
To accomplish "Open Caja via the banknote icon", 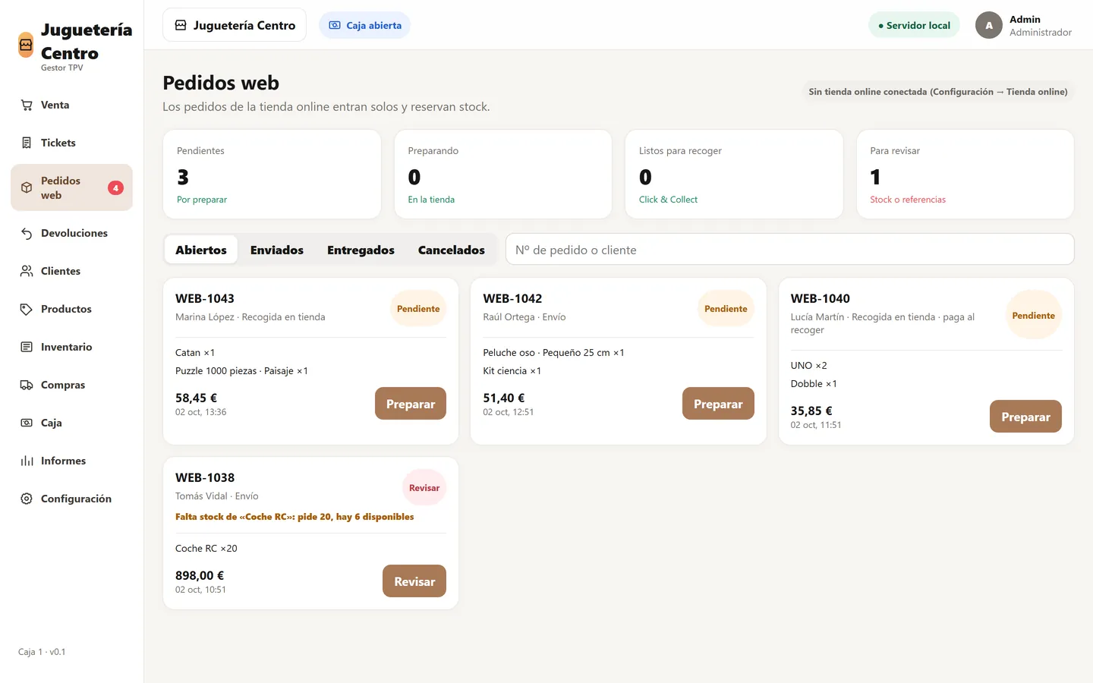I will 27,423.
